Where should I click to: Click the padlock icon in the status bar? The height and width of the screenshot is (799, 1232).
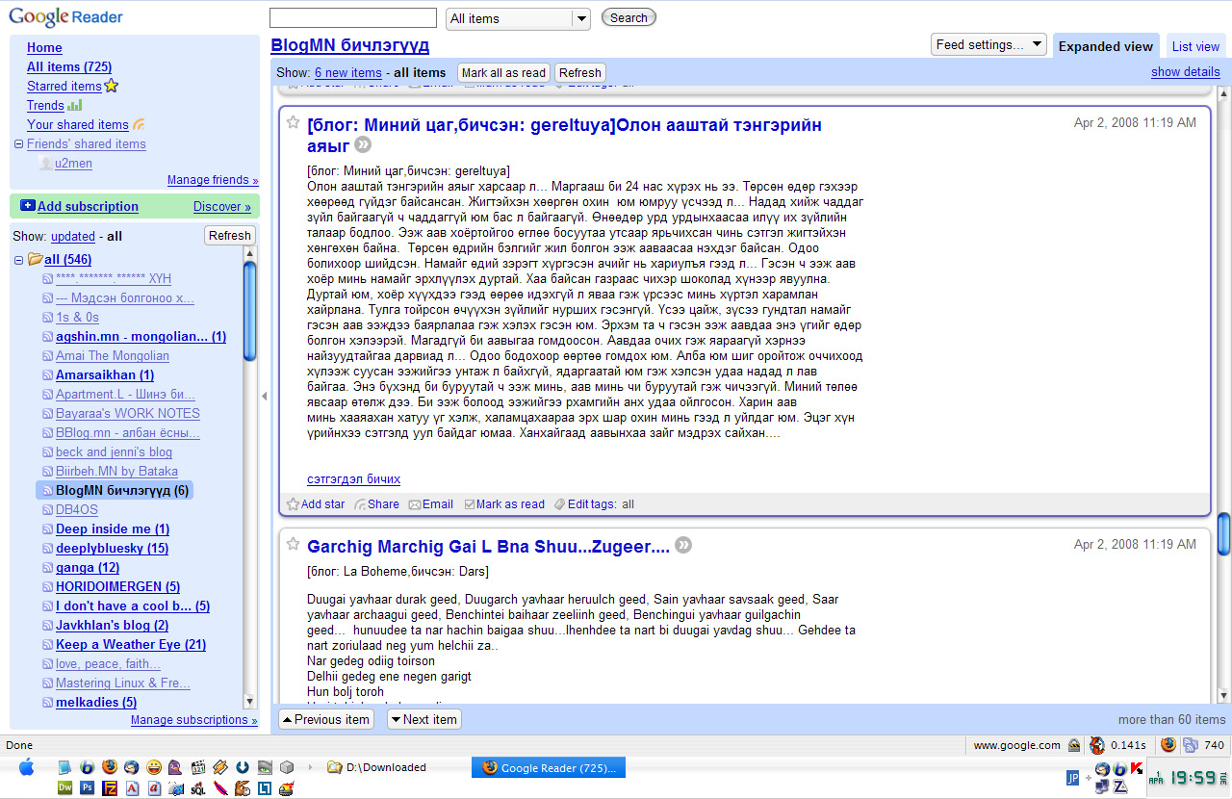pyautogui.click(x=1073, y=745)
